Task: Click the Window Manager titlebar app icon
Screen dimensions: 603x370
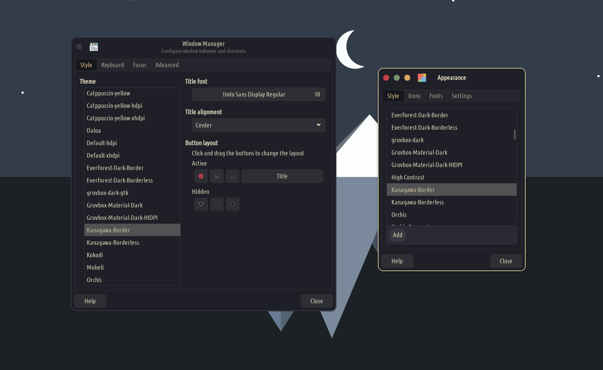Action: coord(94,47)
